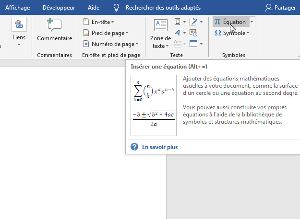
Task: Click the Partager button
Action: pos(281,8)
